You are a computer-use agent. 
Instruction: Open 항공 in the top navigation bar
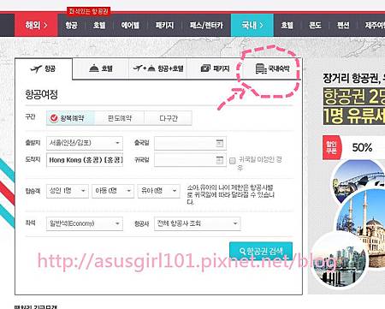71,25
